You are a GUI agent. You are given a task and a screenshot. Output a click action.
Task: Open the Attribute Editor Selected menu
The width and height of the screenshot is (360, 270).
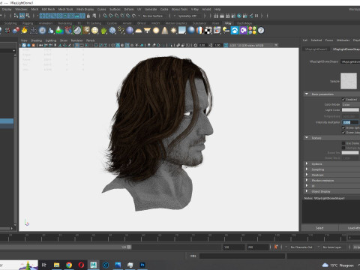tap(316, 40)
